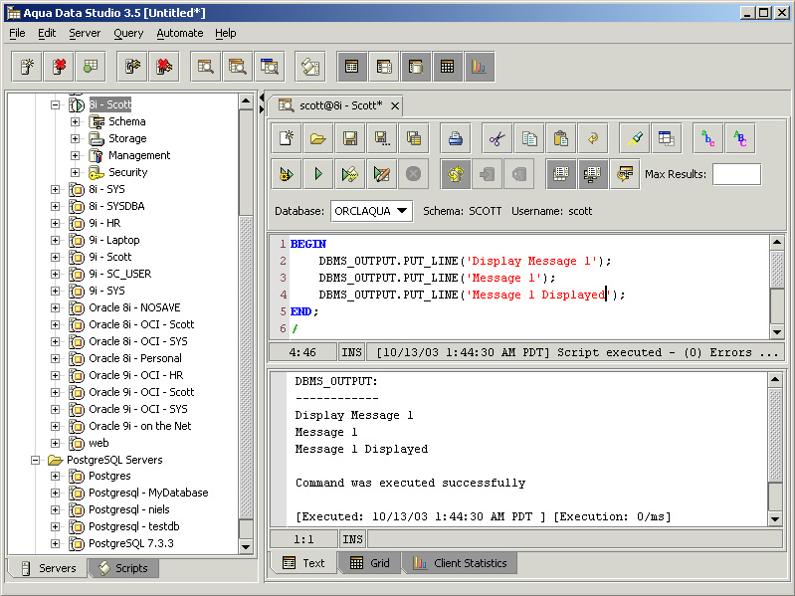Toggle the first pressed pane button in main toolbar

click(352, 67)
